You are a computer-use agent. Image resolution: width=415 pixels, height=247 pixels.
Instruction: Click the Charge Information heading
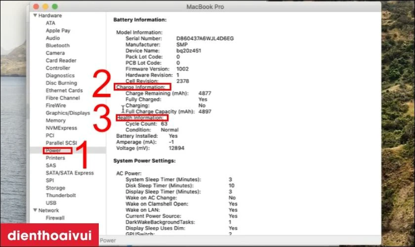point(140,87)
